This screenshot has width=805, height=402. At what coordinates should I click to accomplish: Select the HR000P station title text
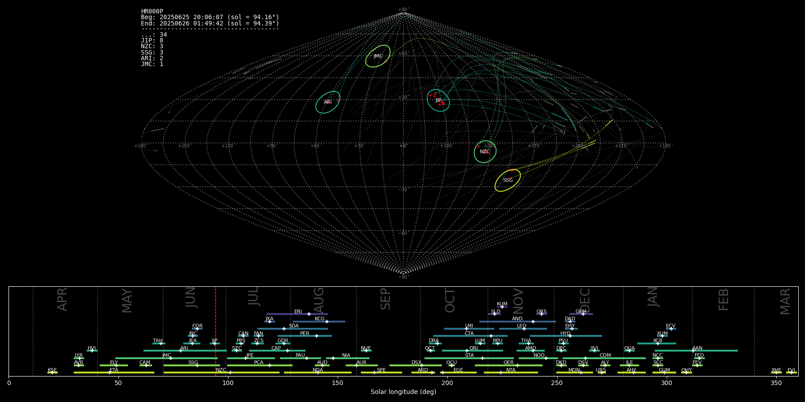[152, 11]
